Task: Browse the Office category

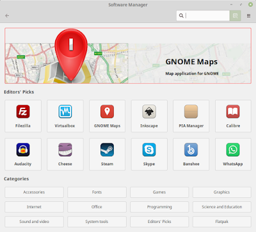Action: click(x=97, y=207)
